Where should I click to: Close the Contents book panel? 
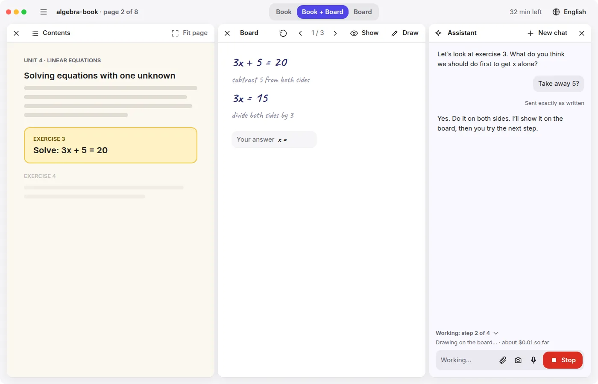click(16, 33)
